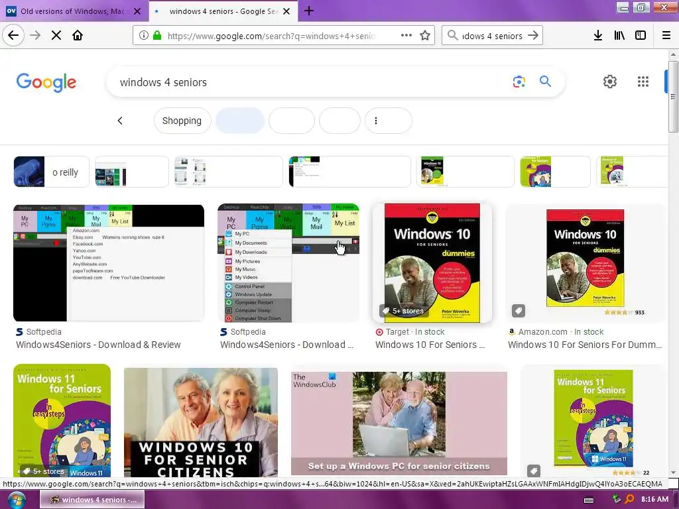Open Target Windows 10 For Seniors book image
This screenshot has width=679, height=509.
[432, 263]
